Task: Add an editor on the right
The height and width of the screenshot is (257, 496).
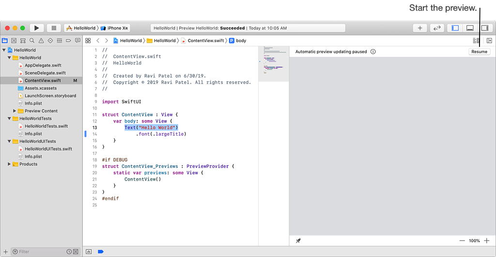Action: (x=489, y=41)
